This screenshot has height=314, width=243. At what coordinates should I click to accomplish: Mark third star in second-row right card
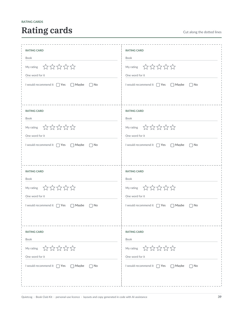pos(159,127)
